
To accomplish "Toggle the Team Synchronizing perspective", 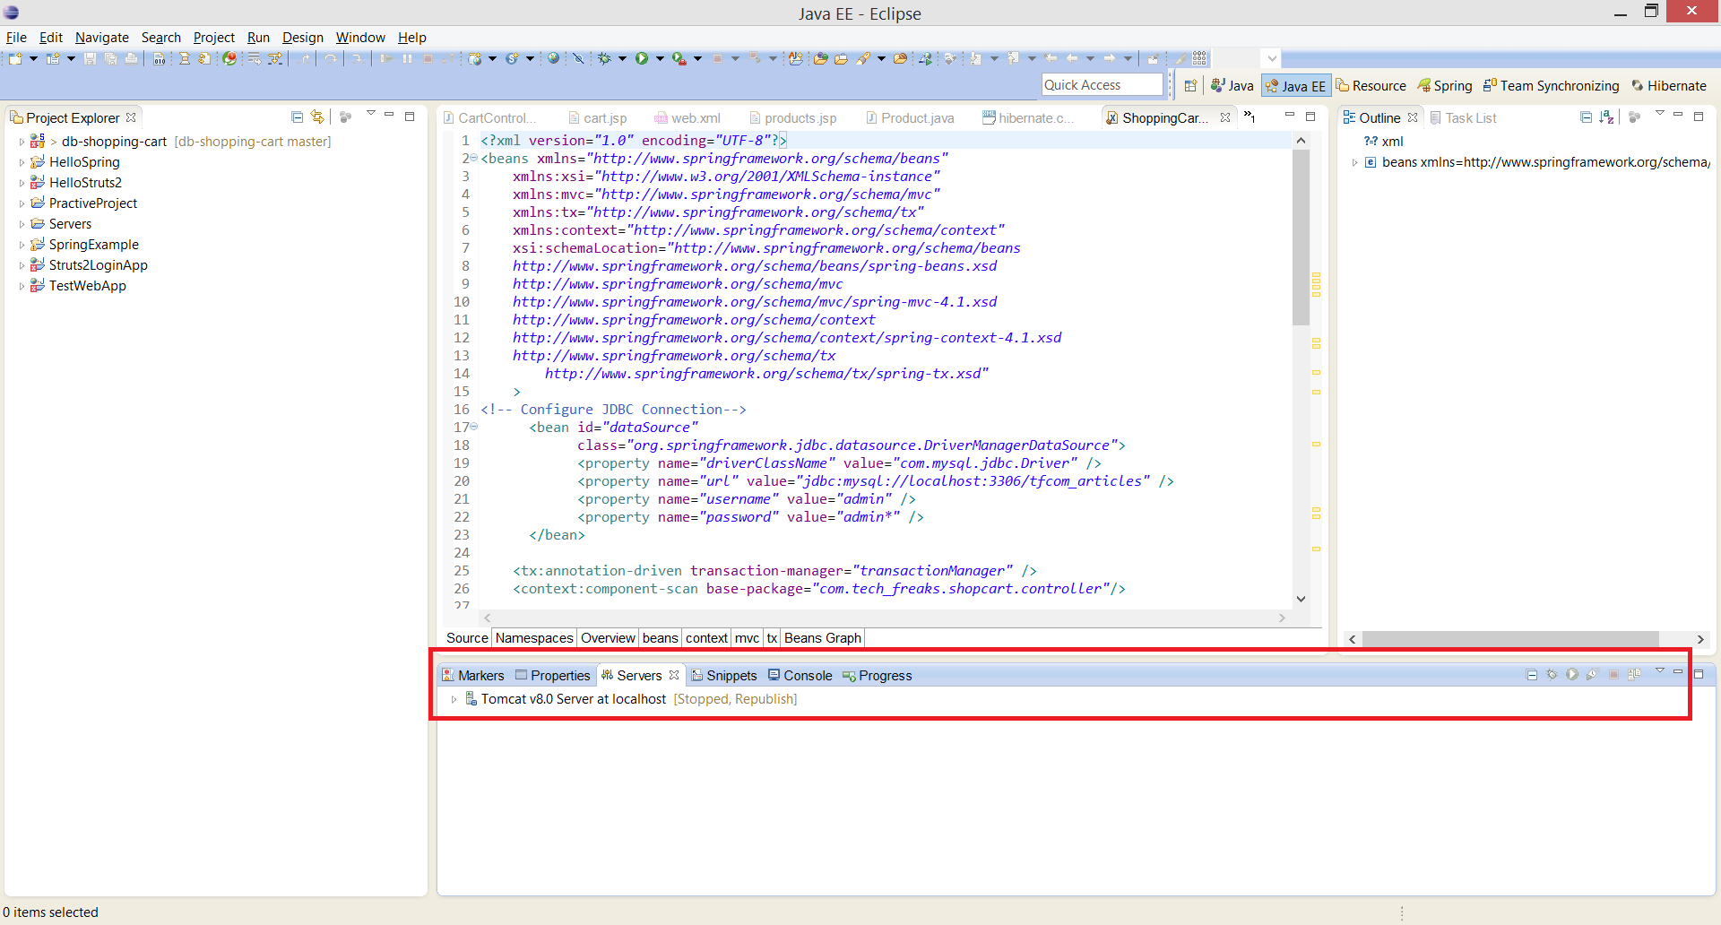I will (x=1551, y=85).
